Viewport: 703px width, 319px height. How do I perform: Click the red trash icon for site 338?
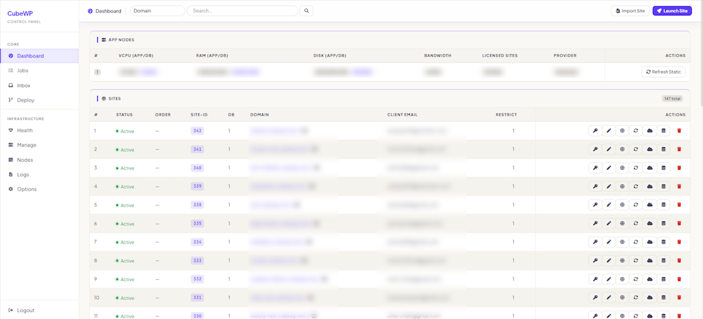coord(679,205)
